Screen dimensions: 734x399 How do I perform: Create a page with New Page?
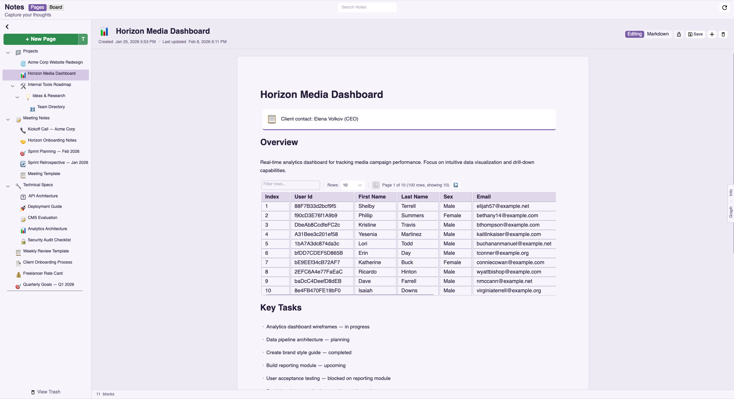[x=41, y=39]
